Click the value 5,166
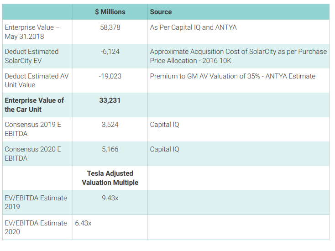335x251 pixels. coord(110,149)
